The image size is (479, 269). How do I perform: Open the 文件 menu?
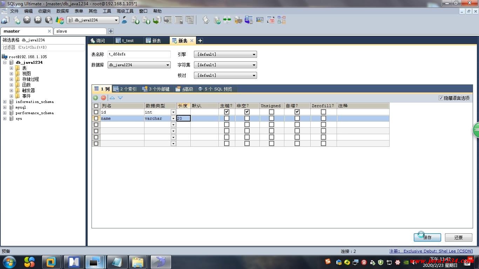(x=14, y=11)
